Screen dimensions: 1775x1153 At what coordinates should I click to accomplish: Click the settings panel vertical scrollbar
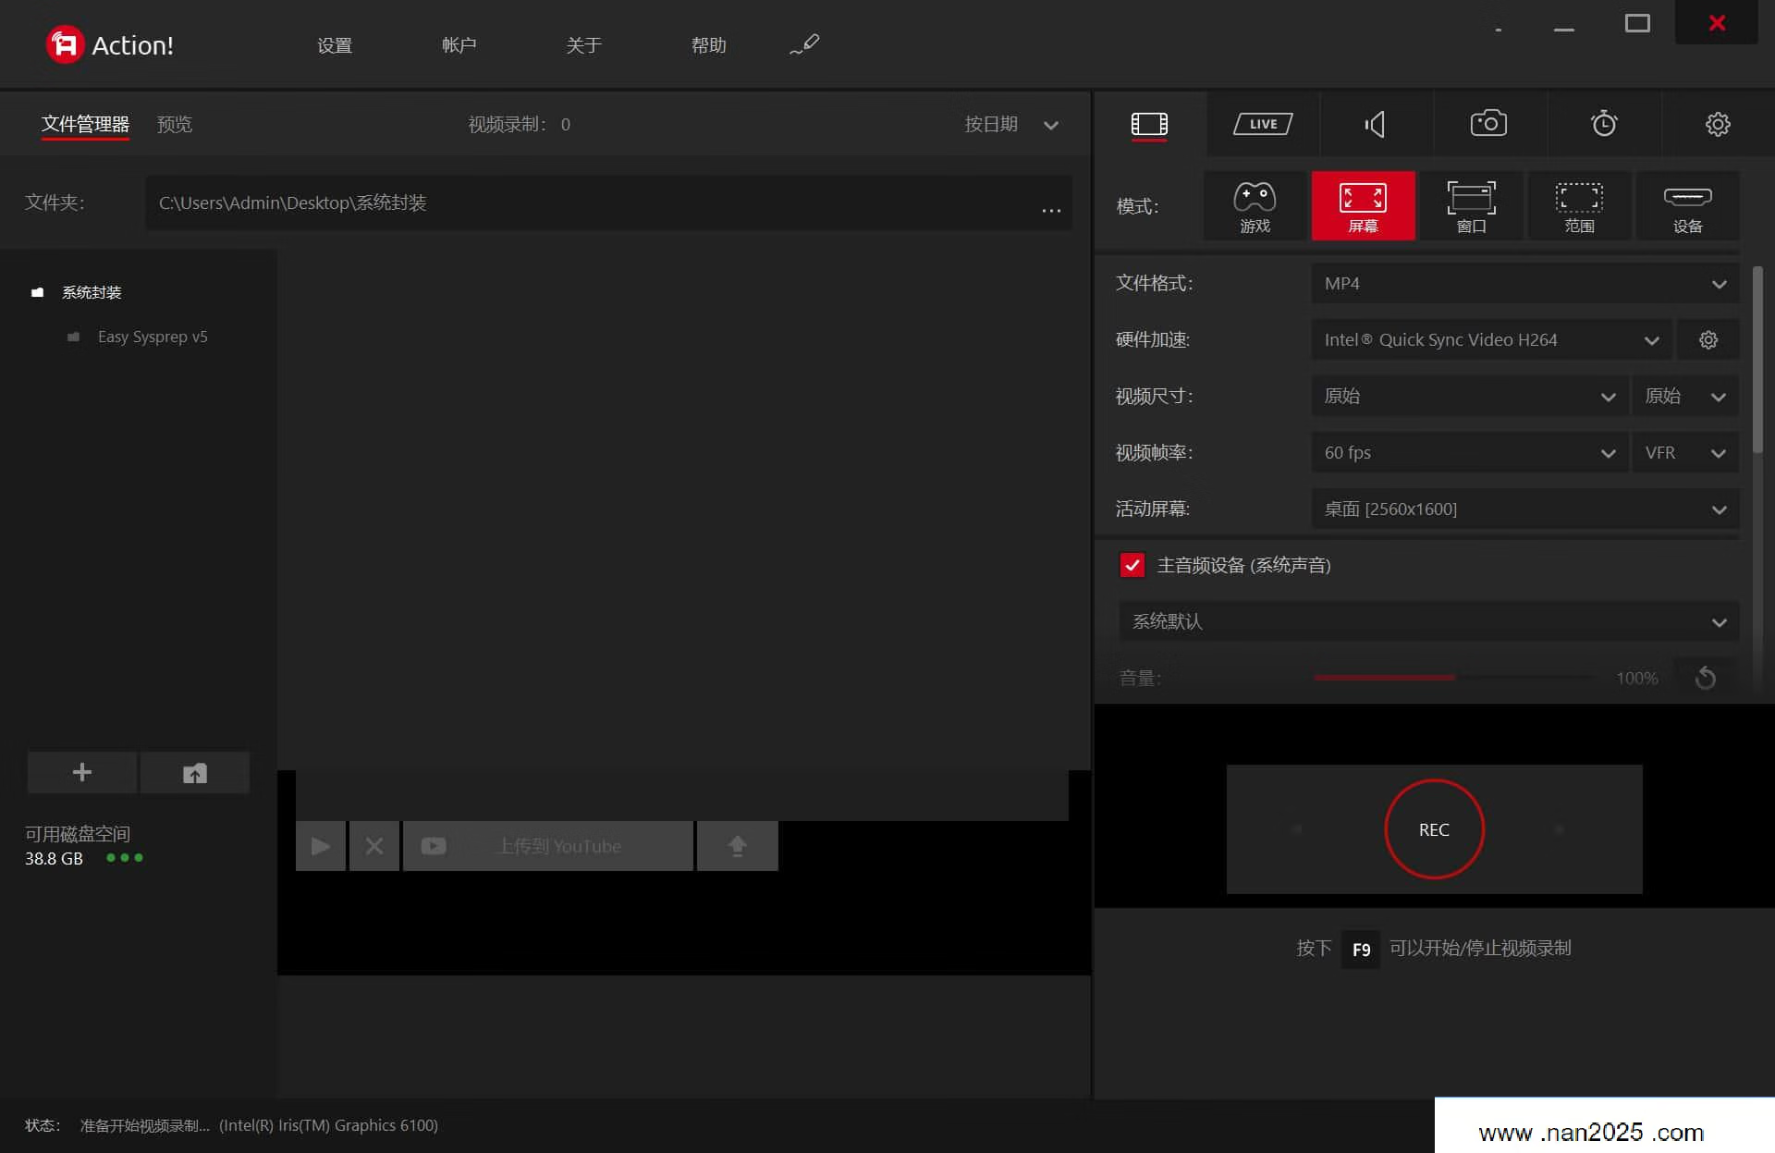click(x=1757, y=361)
